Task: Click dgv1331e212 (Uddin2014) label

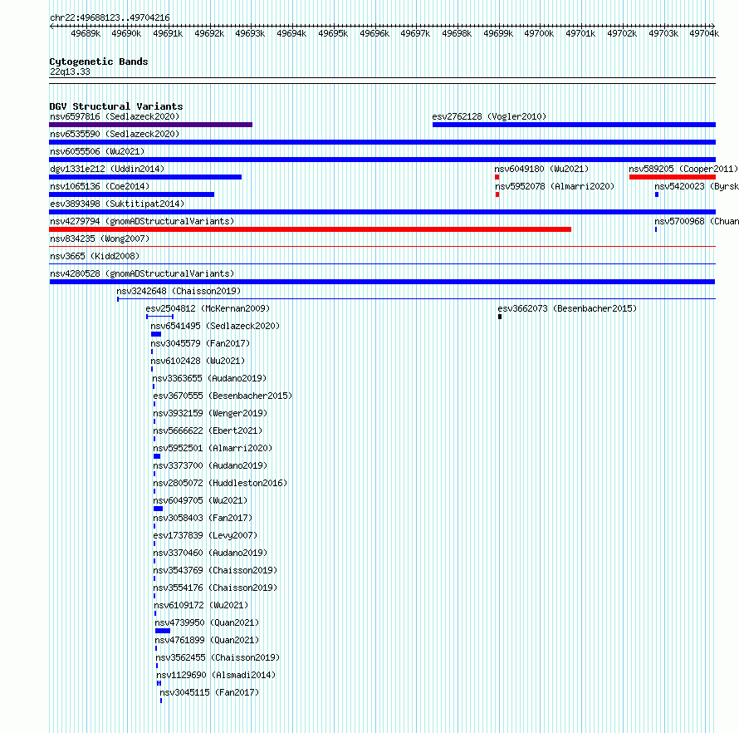Action: coord(107,169)
